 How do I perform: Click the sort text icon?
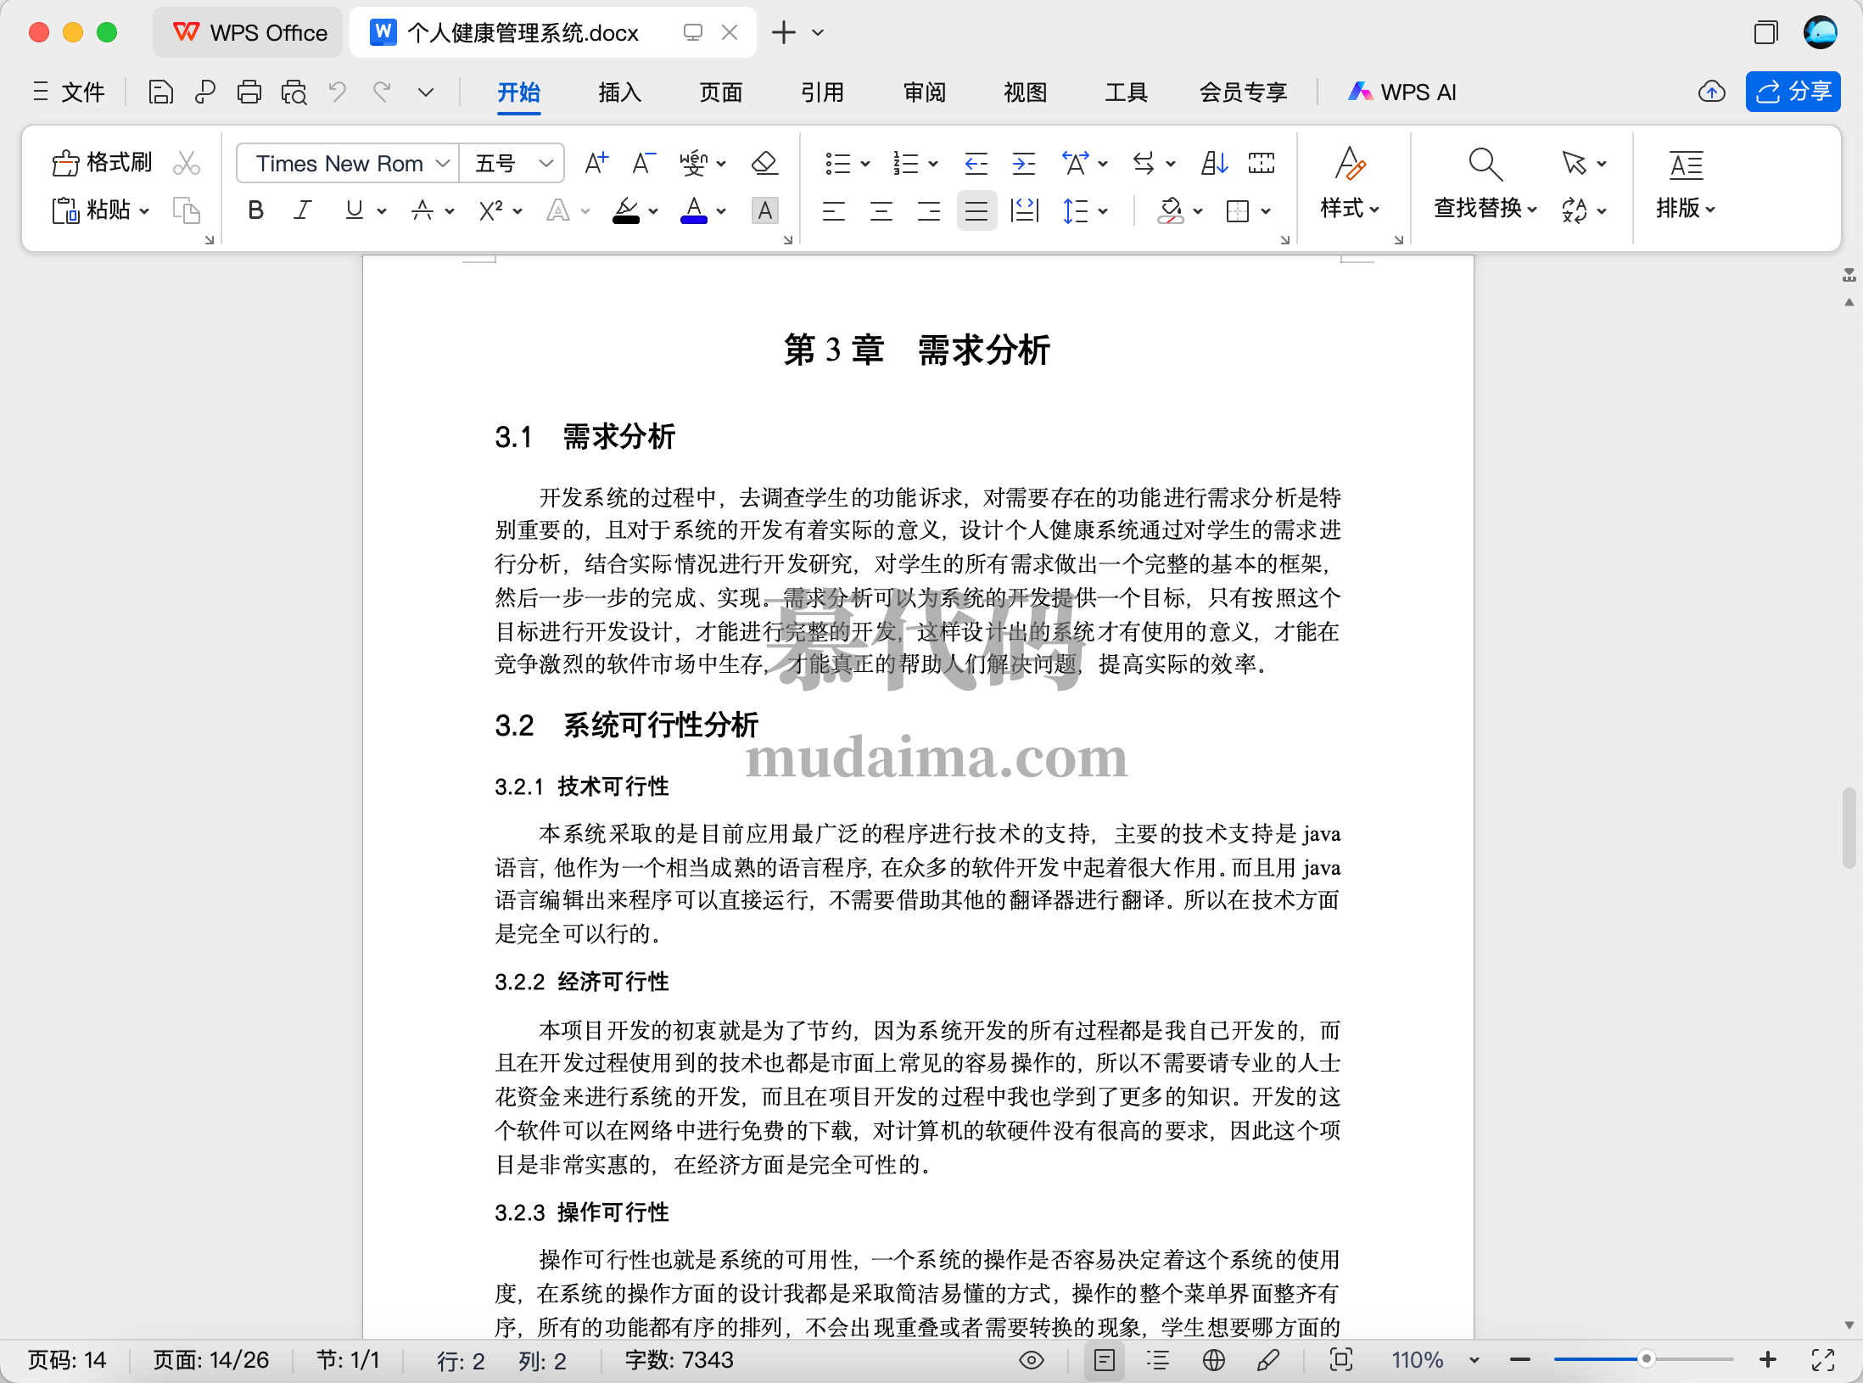click(x=1214, y=162)
